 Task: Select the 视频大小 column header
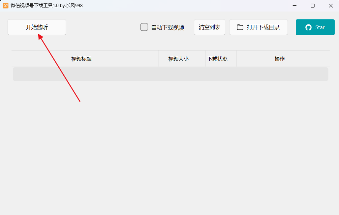178,59
